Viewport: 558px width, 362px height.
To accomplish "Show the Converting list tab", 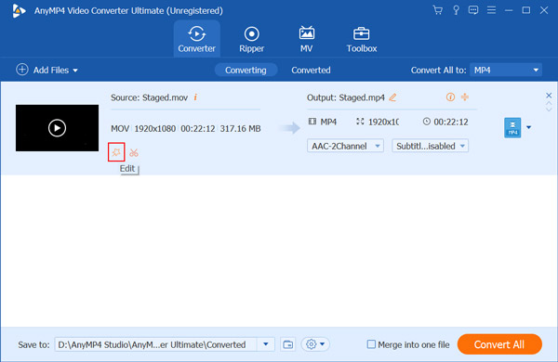I will point(246,70).
